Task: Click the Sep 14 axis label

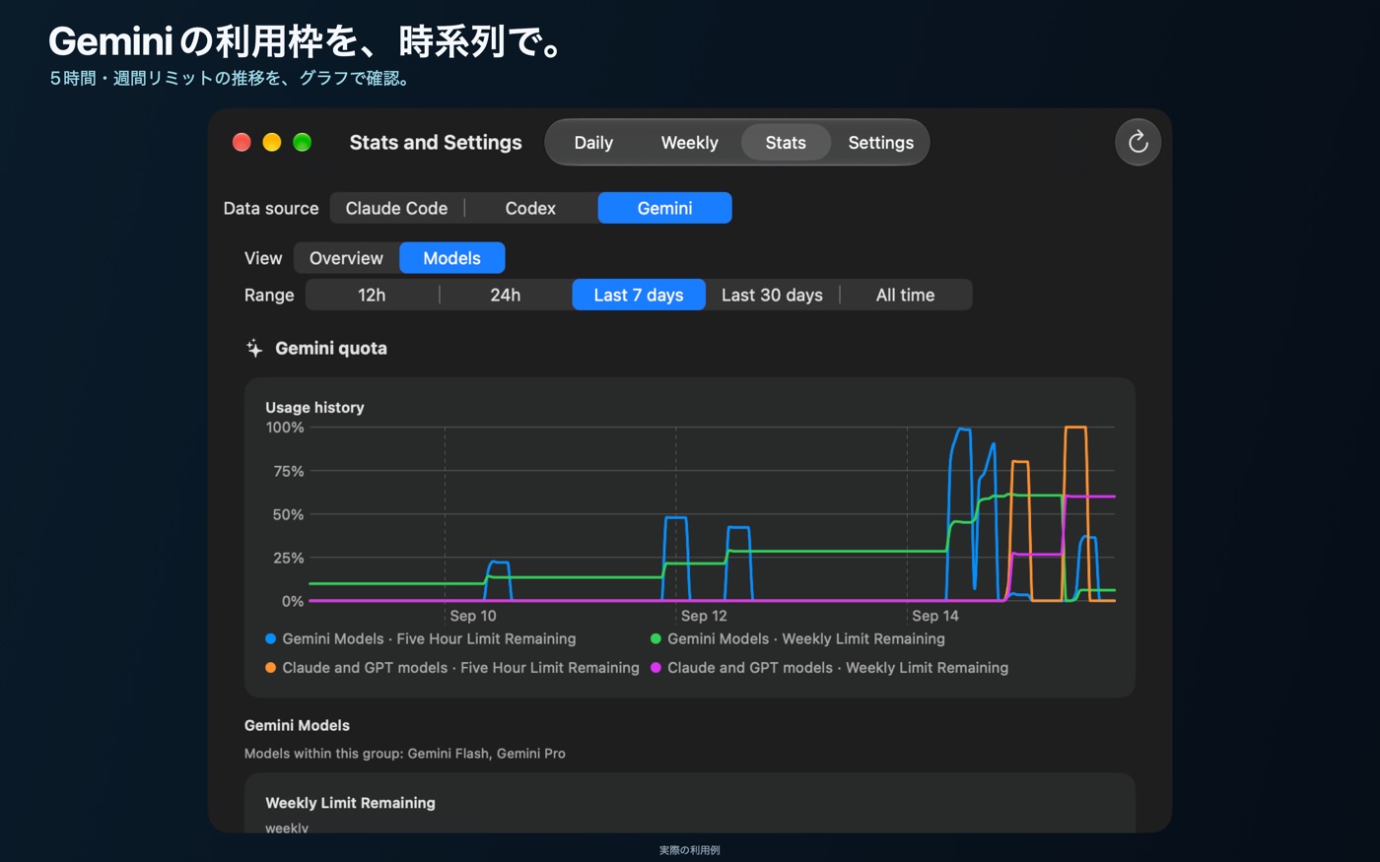Action: click(x=935, y=616)
